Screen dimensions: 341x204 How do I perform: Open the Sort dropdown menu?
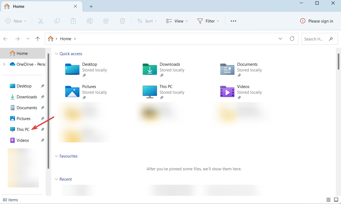click(147, 21)
